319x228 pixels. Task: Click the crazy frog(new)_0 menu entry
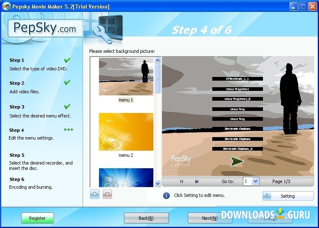238,99
